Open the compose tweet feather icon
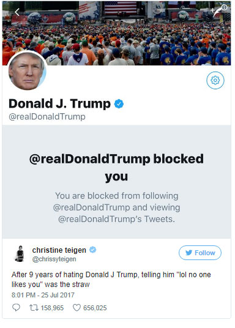Image resolution: width=235 pixels, height=328 pixels. (217, 13)
